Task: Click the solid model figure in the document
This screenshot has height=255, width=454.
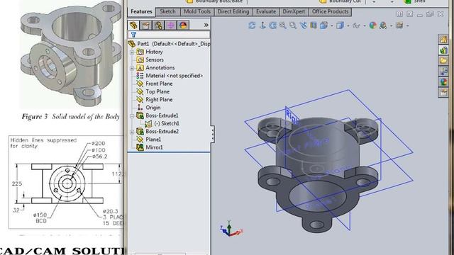Action: pyautogui.click(x=71, y=54)
